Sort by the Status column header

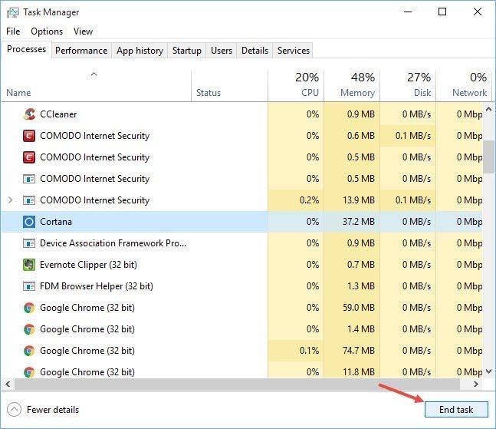click(230, 85)
